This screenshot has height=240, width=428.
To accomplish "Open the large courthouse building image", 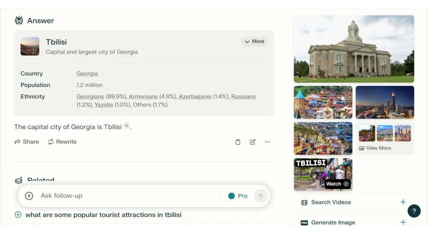I will [x=354, y=49].
